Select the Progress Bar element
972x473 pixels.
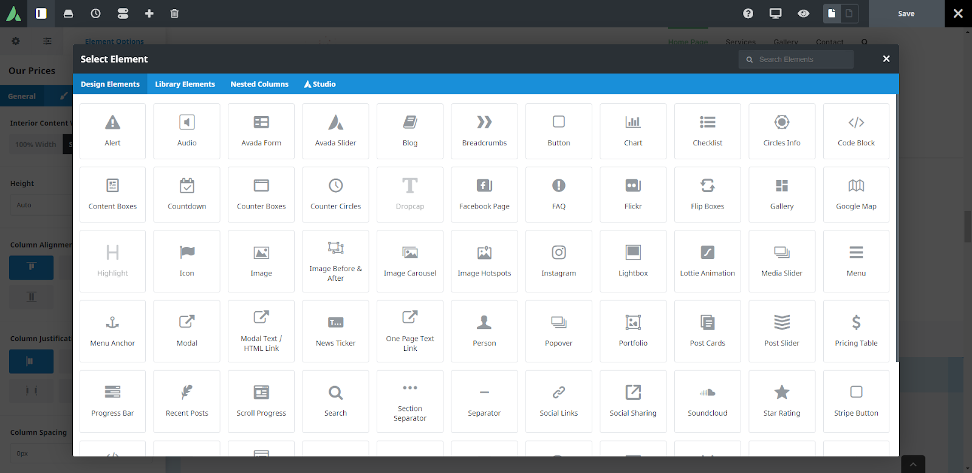click(x=112, y=401)
